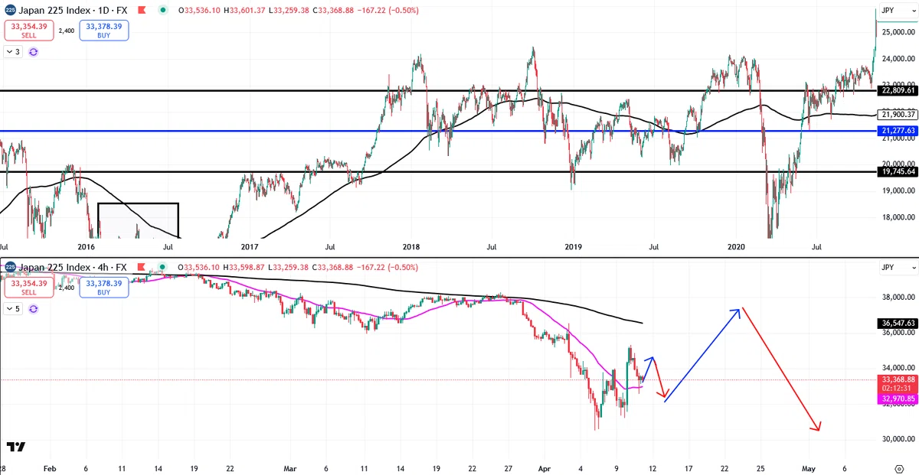Click the Japan 225 Index 4h title
This screenshot has height=475, width=919.
(72, 267)
